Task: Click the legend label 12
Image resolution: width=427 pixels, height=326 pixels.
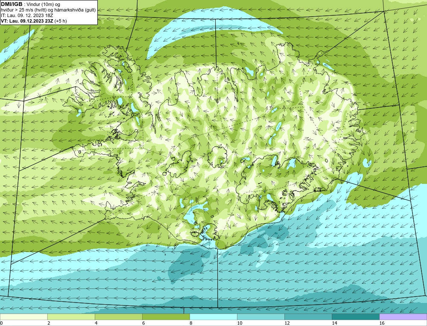Action: click(x=287, y=323)
